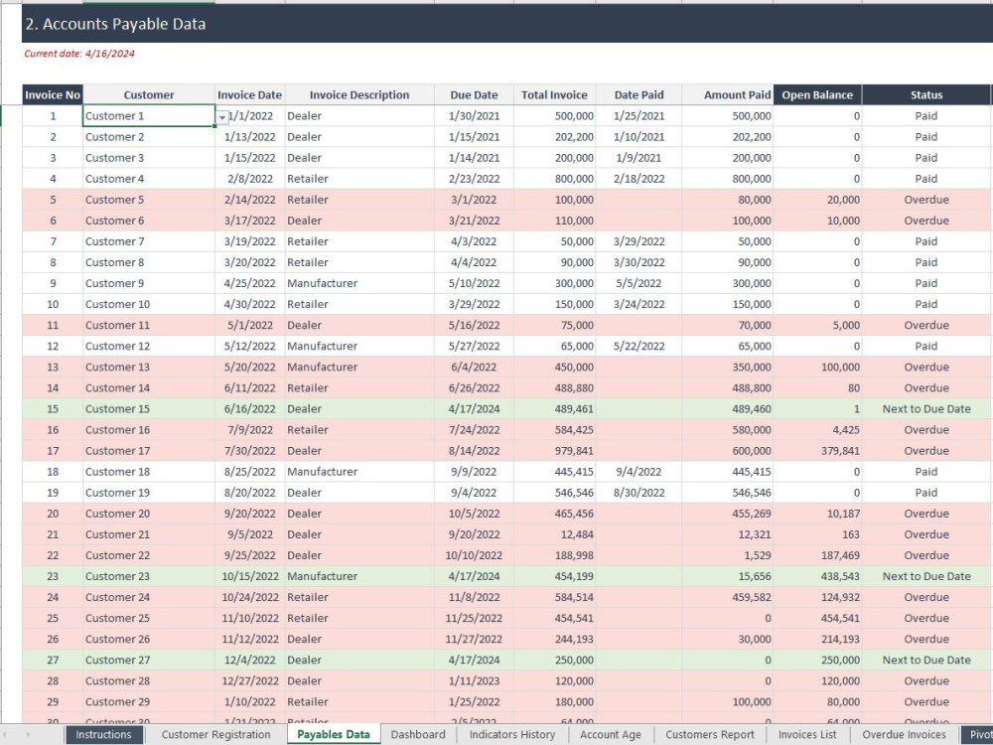This screenshot has width=993, height=745.
Task: Click Next to Due Date status for Customer 23
Action: click(x=926, y=576)
